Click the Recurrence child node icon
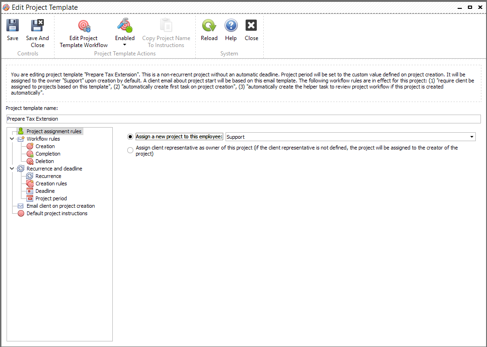This screenshot has width=487, height=347. tap(30, 176)
